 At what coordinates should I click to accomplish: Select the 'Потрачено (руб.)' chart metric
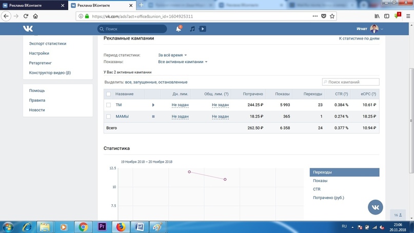(x=328, y=198)
